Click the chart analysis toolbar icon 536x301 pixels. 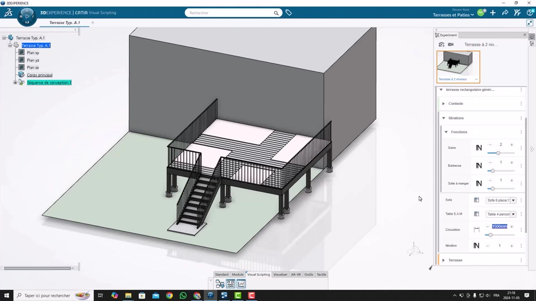coord(241,284)
